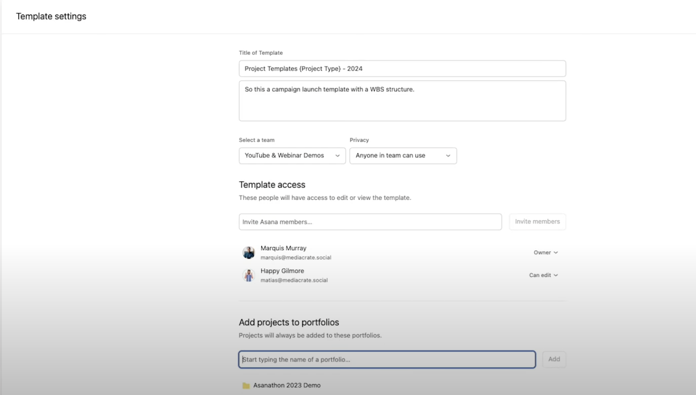Select the Asanathon 2023 Demo portfolio suggestion

point(286,385)
